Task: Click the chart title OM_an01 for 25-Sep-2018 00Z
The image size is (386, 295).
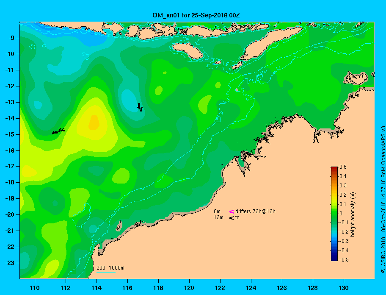Action: point(196,15)
